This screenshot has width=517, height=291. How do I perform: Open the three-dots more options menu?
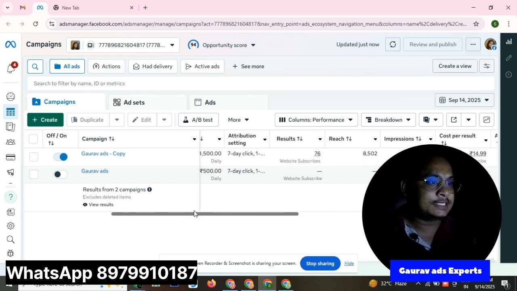(x=473, y=44)
